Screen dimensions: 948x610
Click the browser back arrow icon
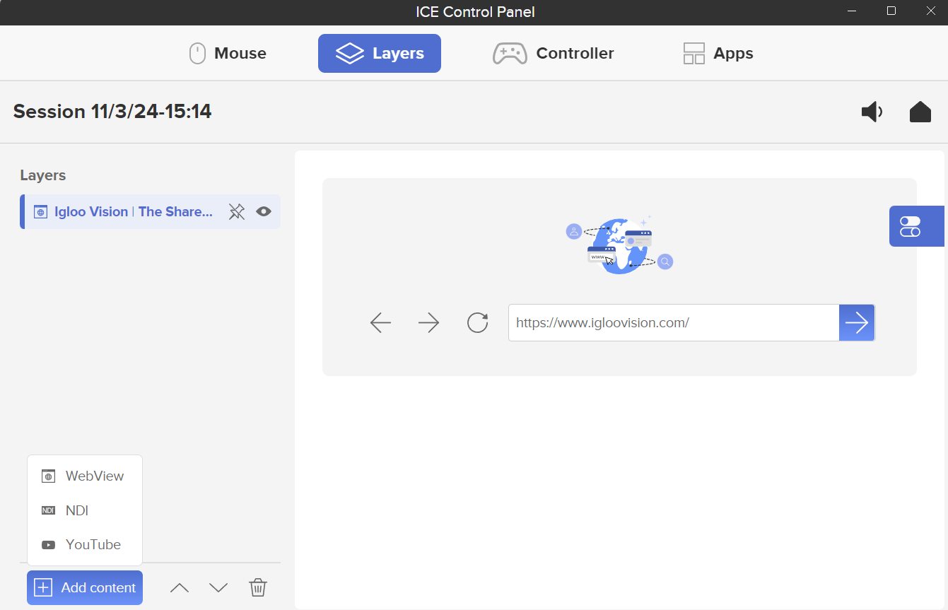380,323
